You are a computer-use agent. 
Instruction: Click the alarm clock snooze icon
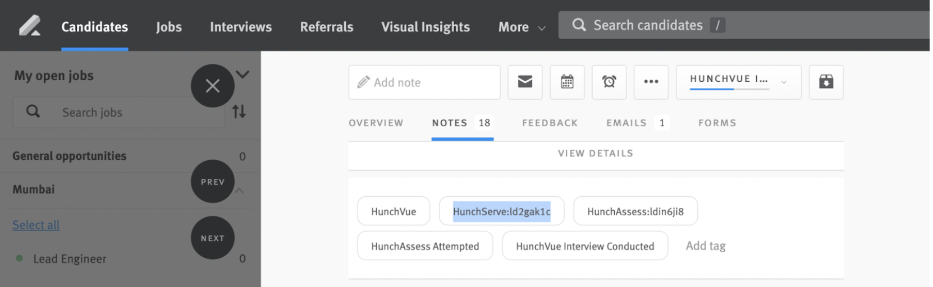click(609, 82)
